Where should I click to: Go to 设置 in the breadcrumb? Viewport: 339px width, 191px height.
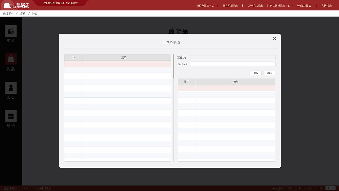click(x=22, y=14)
